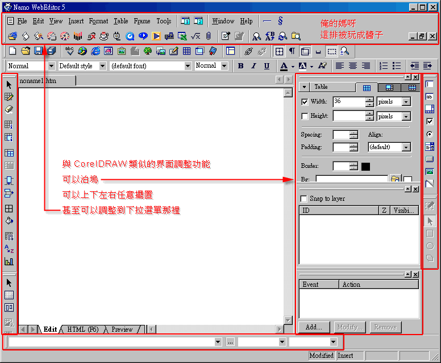Increase indent icon
The image size is (441, 363).
click(427, 66)
